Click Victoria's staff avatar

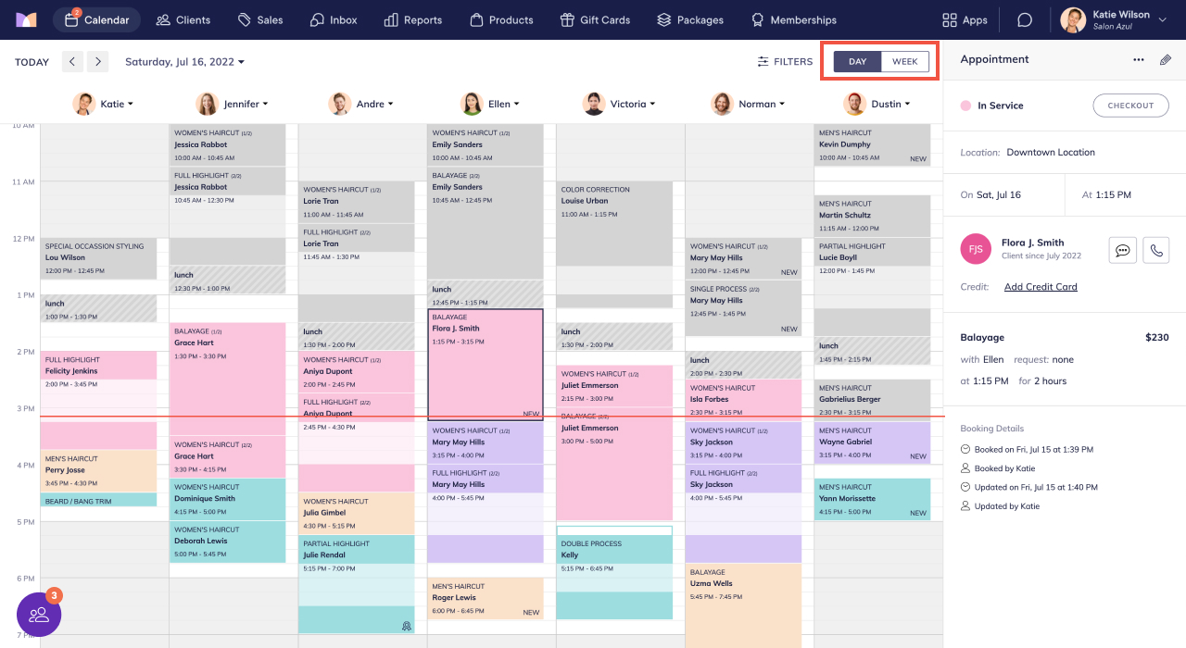tap(594, 104)
